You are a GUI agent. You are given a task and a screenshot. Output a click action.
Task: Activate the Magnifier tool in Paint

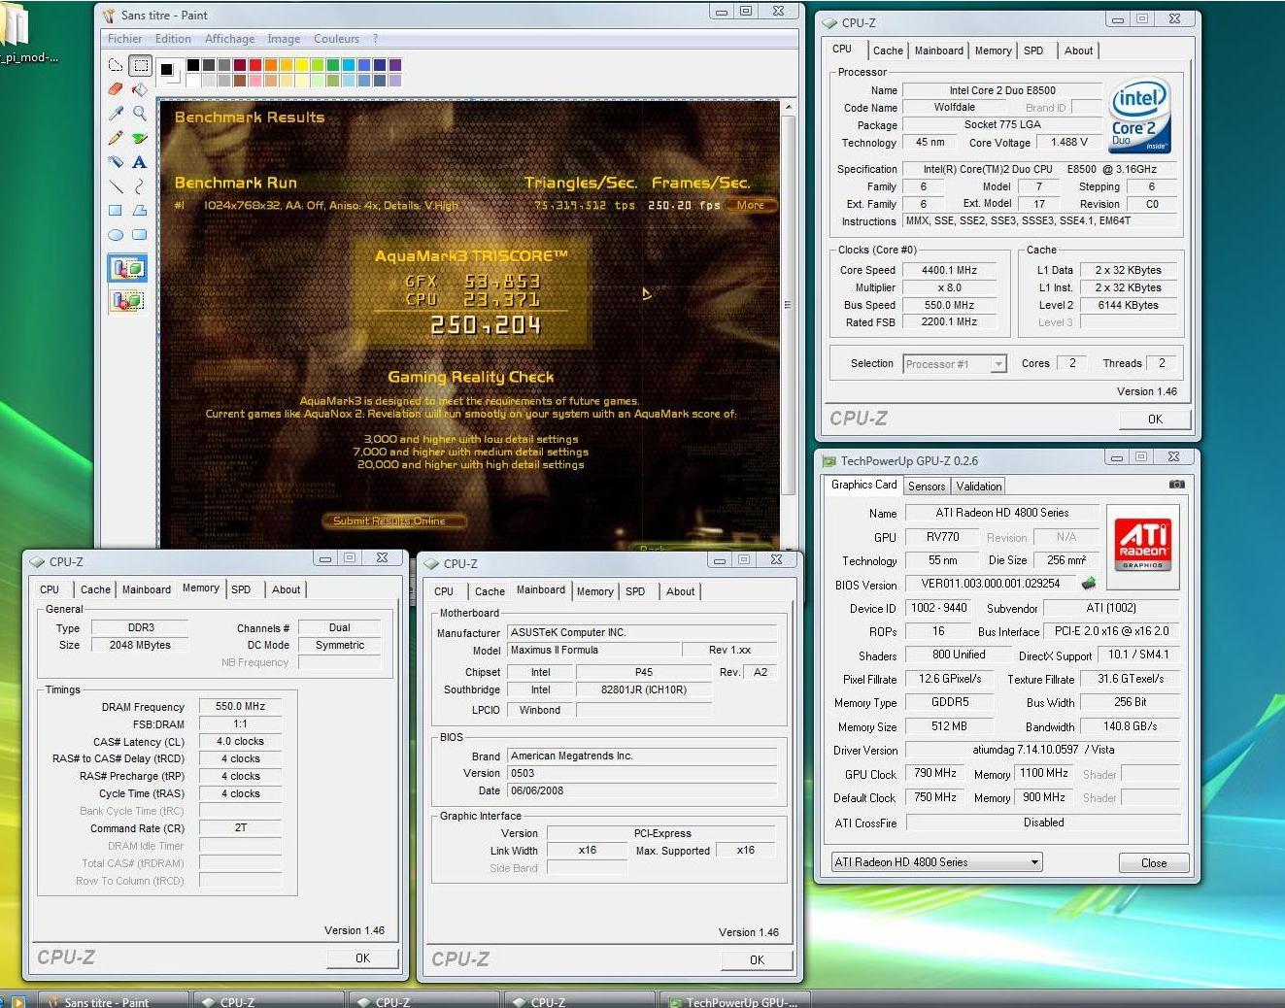(140, 114)
